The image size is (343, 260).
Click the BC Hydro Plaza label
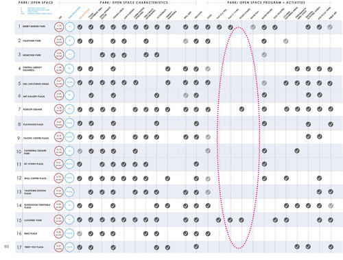tap(34, 164)
